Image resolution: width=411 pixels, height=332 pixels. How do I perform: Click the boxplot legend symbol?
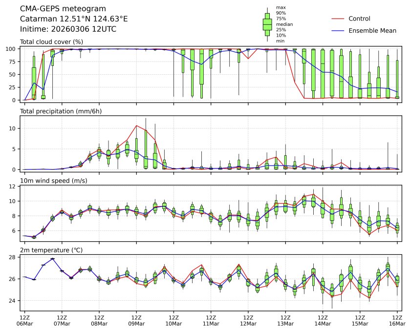(267, 24)
